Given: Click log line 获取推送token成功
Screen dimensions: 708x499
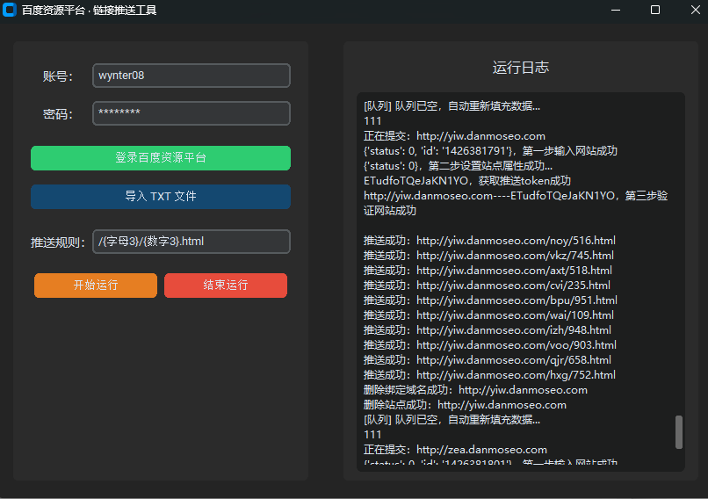Looking at the screenshot, I should (467, 181).
